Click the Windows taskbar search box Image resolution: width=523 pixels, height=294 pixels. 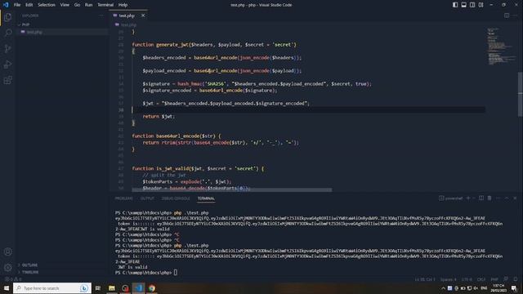click(52, 288)
